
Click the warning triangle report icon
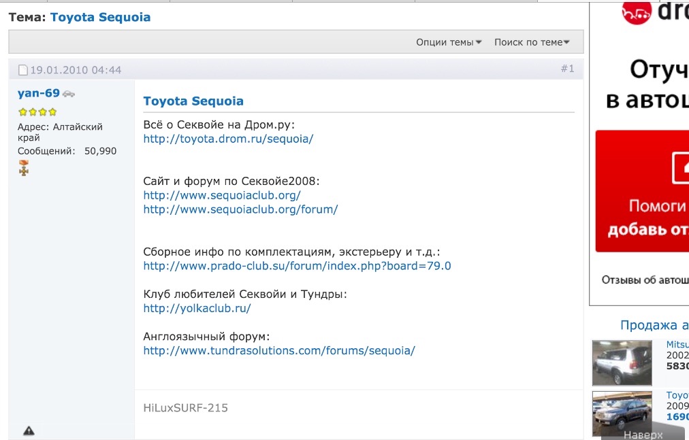pyautogui.click(x=29, y=430)
